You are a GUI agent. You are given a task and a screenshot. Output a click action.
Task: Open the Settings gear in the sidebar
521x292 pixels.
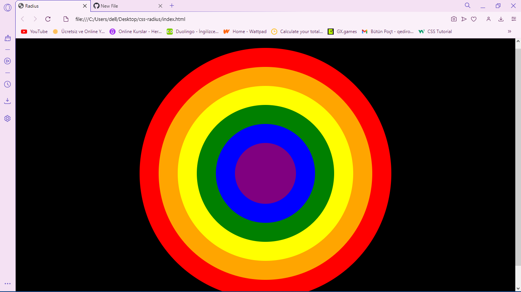8,118
